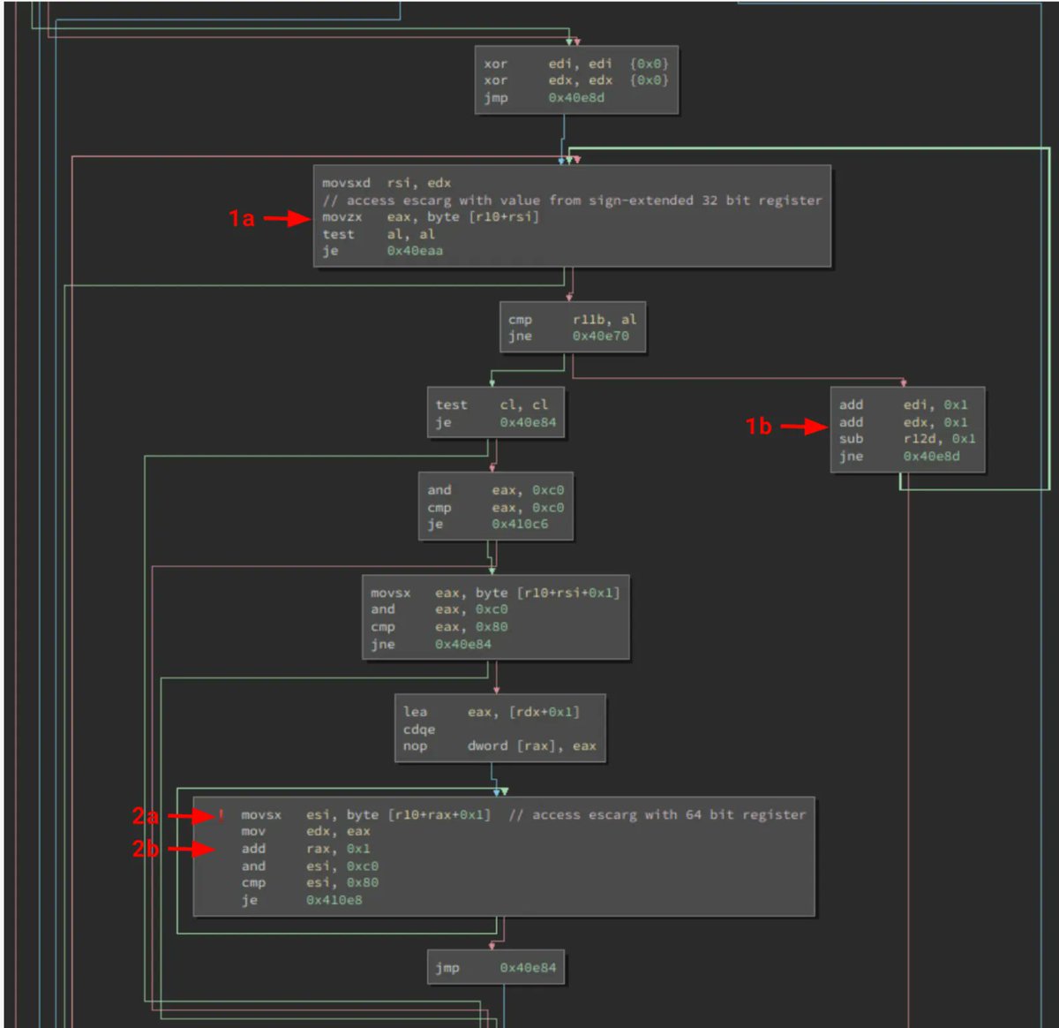Select 'and eax, 0xc0' above 'cmp eax, 0x80'
Viewport: 1059px width, 1028px height.
coord(439,609)
